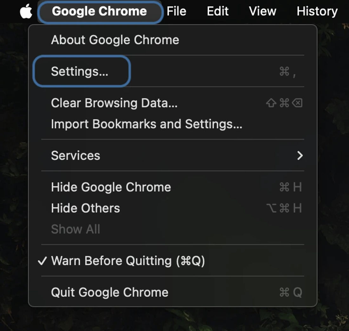Choose Hide Google Chrome
The height and width of the screenshot is (331, 349).
(x=173, y=187)
